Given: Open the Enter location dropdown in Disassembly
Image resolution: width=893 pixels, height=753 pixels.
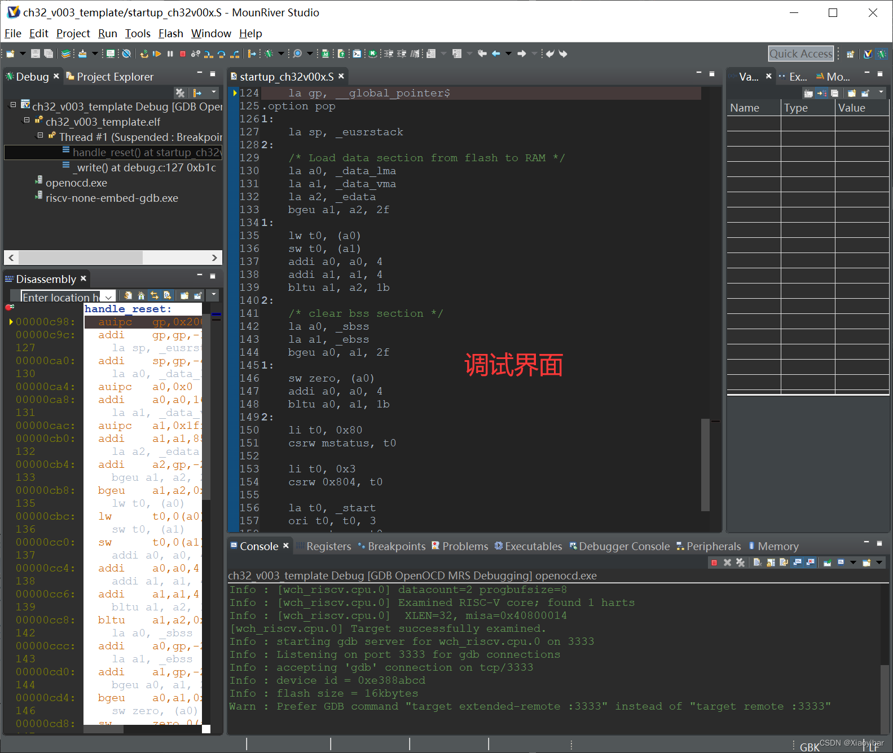Looking at the screenshot, I should (x=109, y=297).
